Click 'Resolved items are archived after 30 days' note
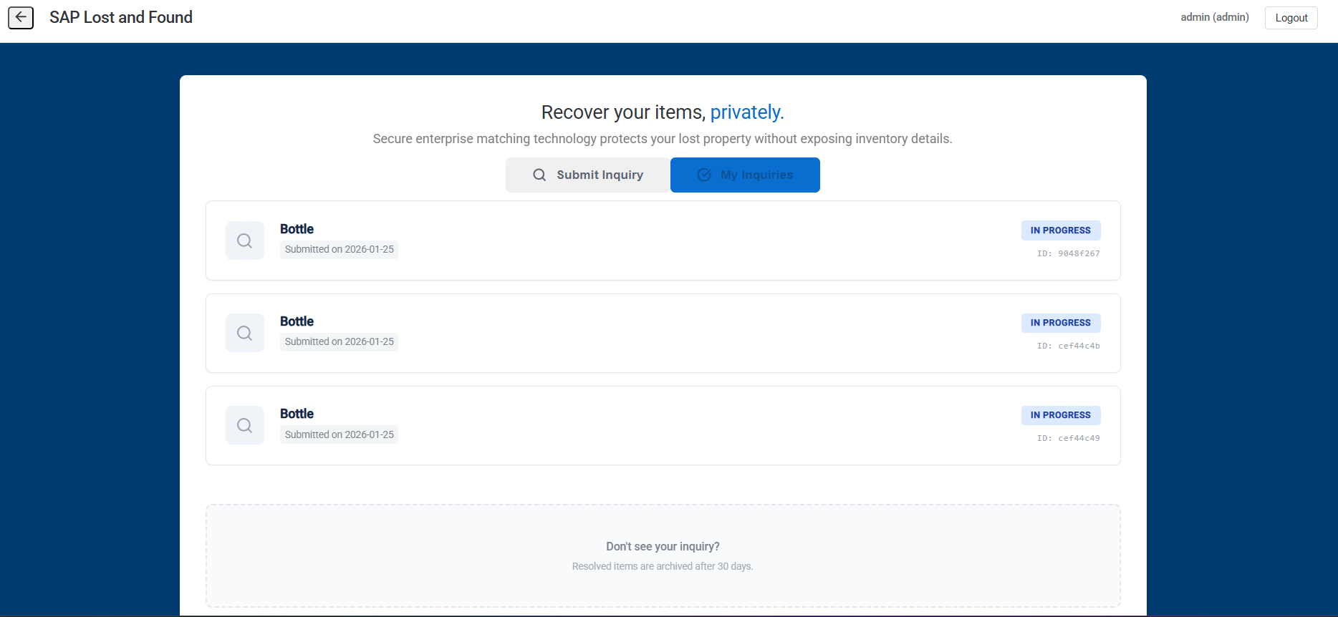Image resolution: width=1338 pixels, height=617 pixels. (663, 566)
